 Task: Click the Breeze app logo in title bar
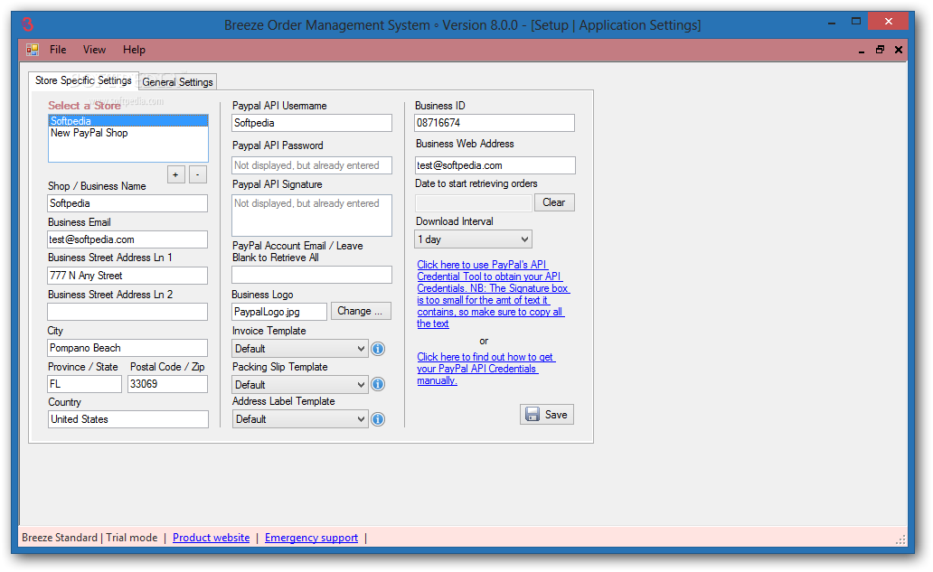click(x=27, y=24)
